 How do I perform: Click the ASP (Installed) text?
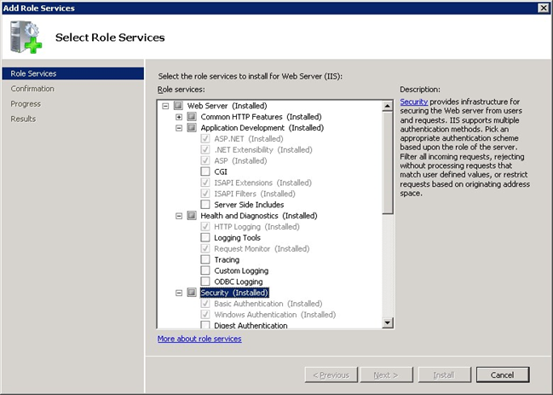tap(240, 160)
